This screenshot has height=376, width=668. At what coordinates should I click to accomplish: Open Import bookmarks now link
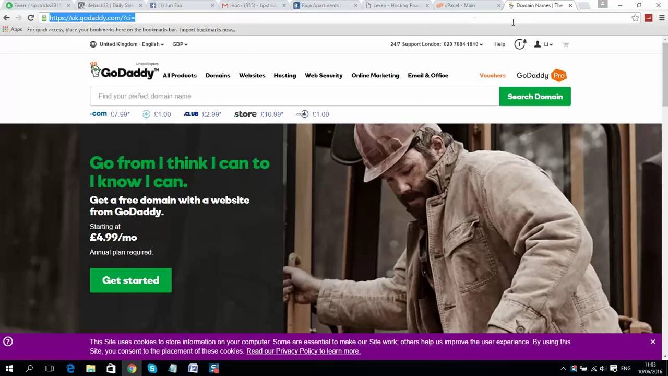207,30
